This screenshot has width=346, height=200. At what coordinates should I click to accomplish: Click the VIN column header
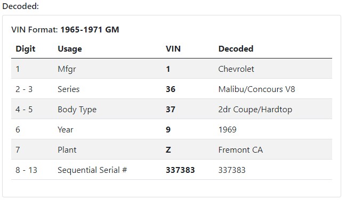173,49
